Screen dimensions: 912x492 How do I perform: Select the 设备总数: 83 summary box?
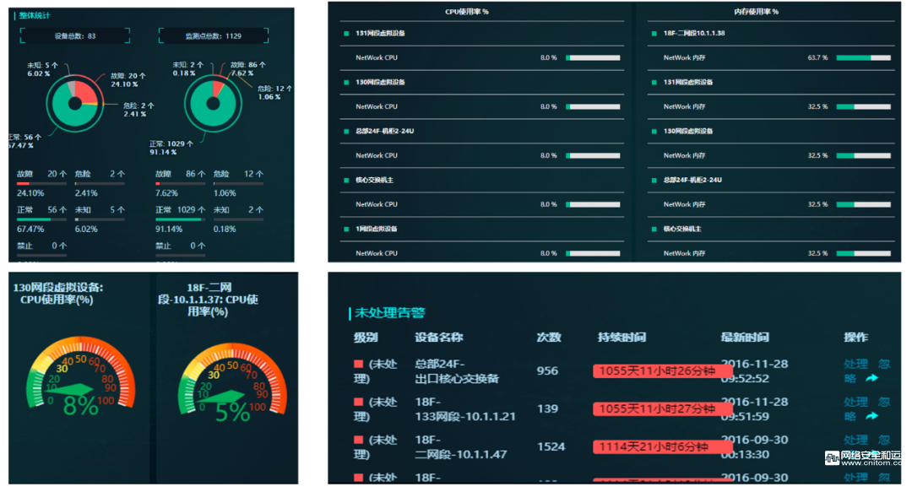coord(75,36)
